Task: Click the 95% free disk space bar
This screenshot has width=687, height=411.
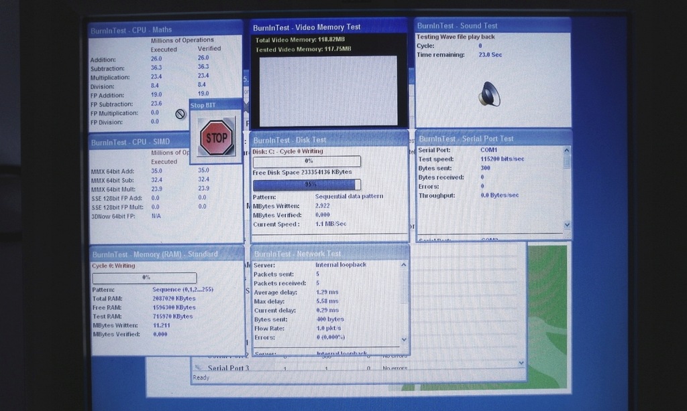Action: 307,185
